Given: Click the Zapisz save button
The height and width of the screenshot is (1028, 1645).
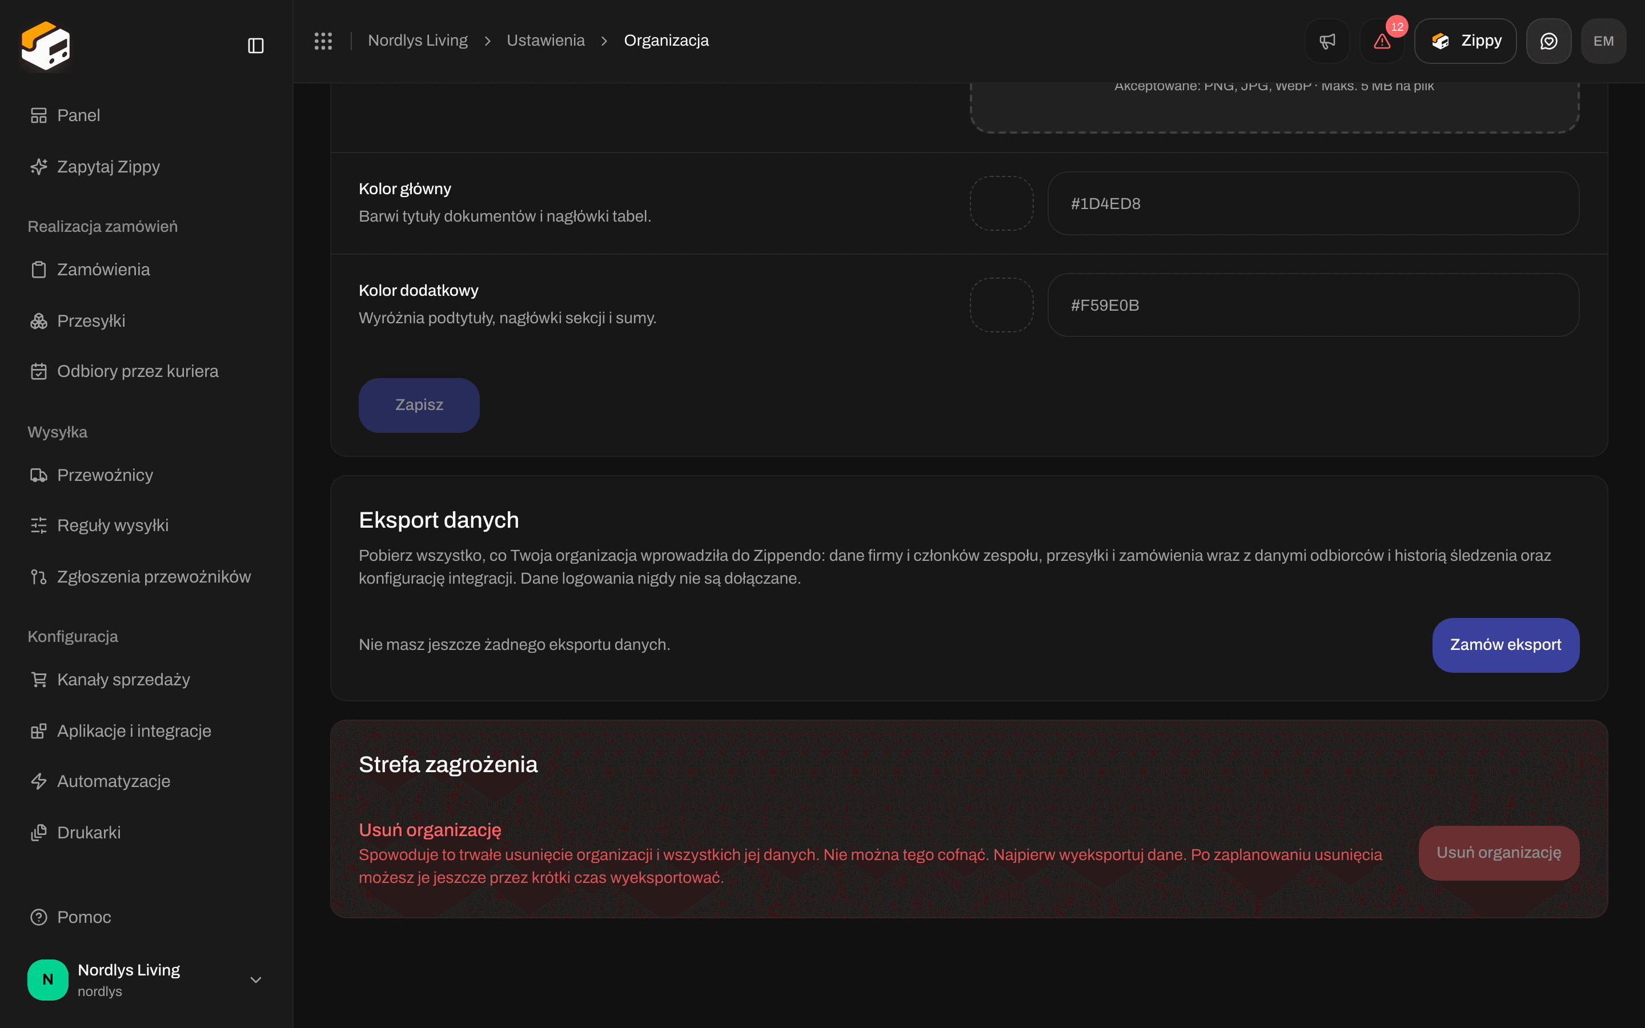Looking at the screenshot, I should tap(419, 405).
